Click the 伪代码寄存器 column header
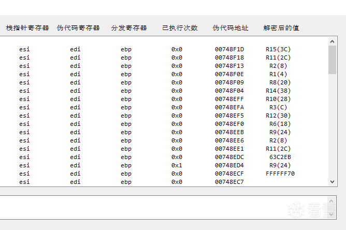346x230 pixels. click(x=78, y=28)
